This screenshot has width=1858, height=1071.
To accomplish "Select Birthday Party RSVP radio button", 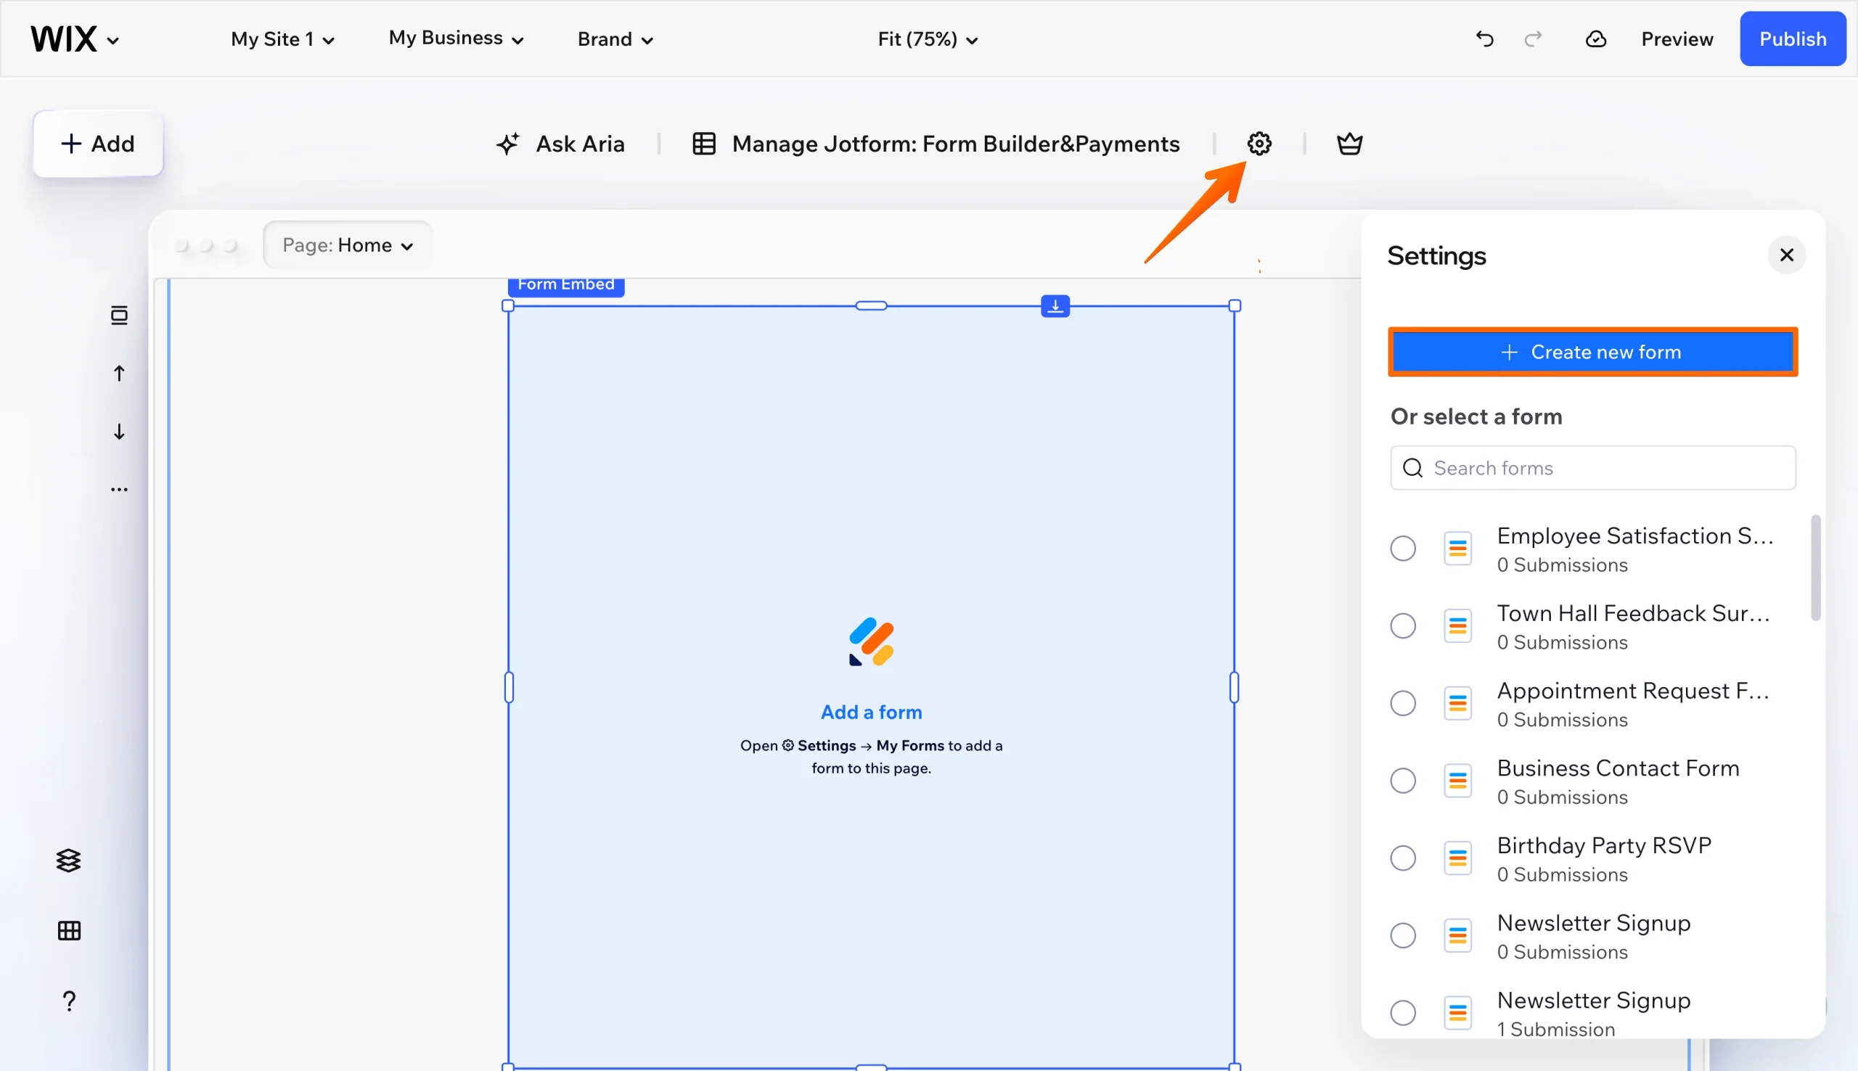I will coord(1403,858).
